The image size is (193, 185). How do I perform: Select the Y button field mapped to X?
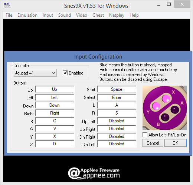point(55,136)
